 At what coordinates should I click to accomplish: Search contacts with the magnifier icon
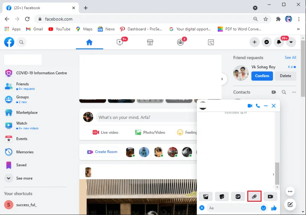pyautogui.click(x=284, y=92)
